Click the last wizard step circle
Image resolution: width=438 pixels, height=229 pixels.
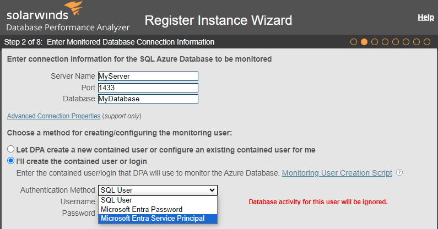pyautogui.click(x=427, y=42)
